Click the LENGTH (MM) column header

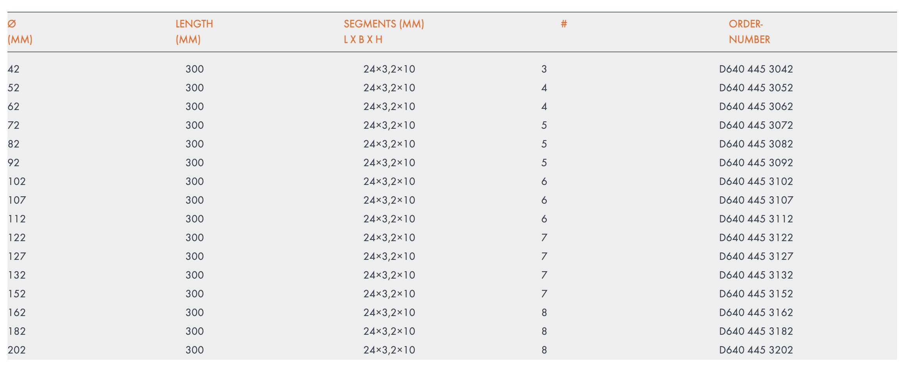194,32
